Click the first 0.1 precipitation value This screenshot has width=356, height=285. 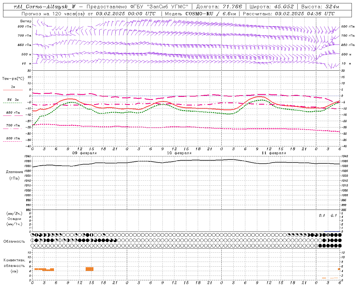click(x=322, y=216)
